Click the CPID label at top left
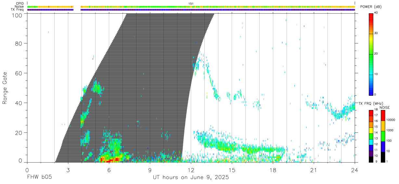This screenshot has height=184, width=399. tap(20, 4)
